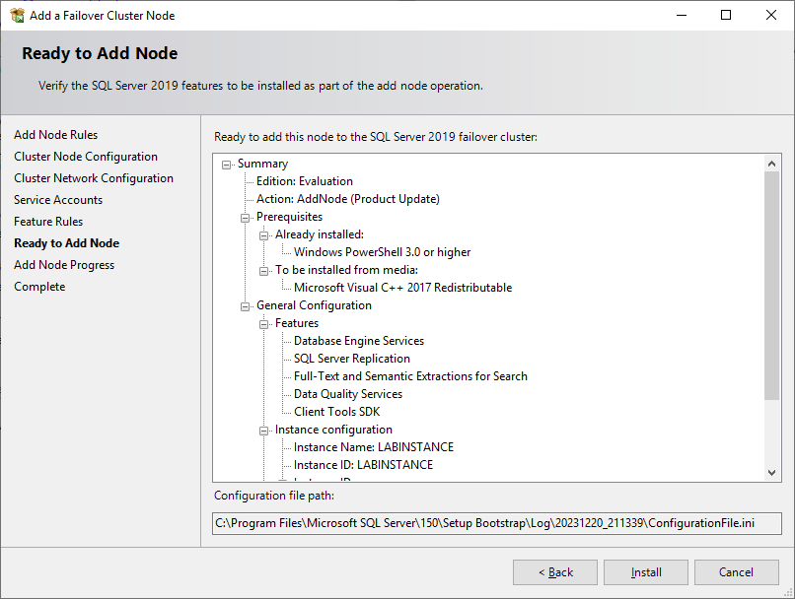The width and height of the screenshot is (795, 599).
Task: Collapse the Instance configuration node
Action: pos(263,431)
